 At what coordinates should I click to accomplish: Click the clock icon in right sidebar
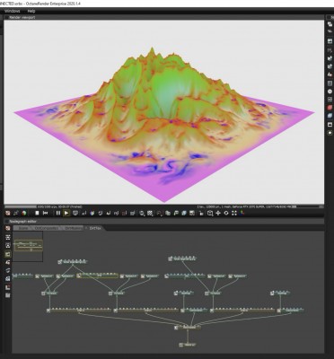pos(330,92)
